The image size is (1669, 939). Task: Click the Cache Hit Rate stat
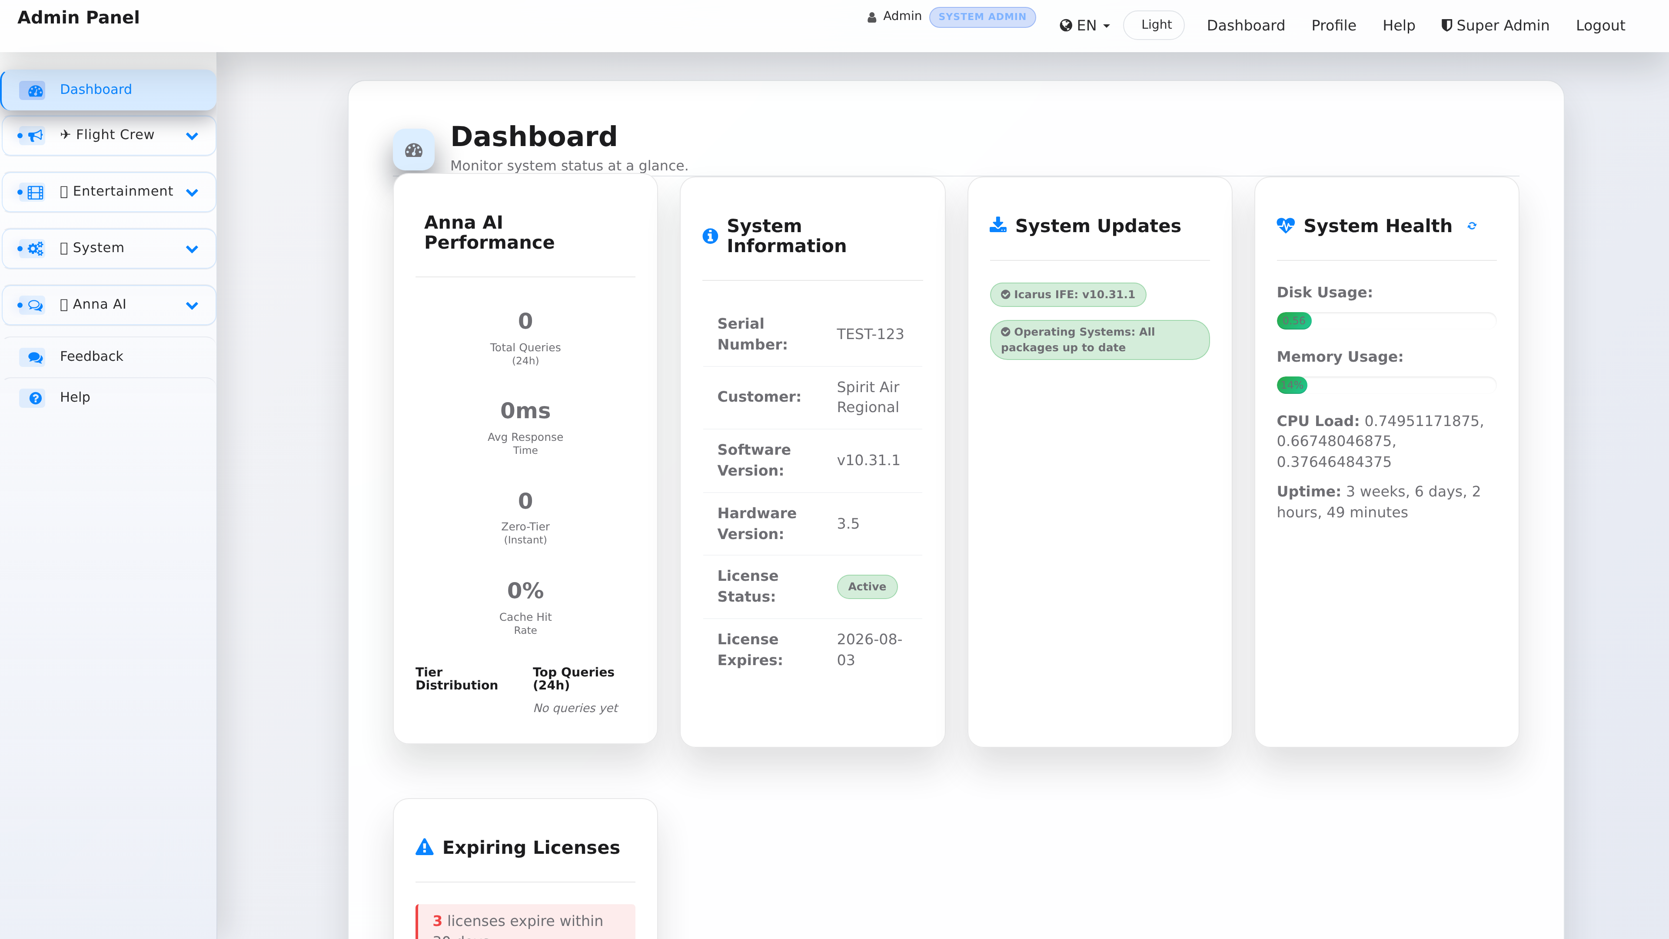pos(525,607)
